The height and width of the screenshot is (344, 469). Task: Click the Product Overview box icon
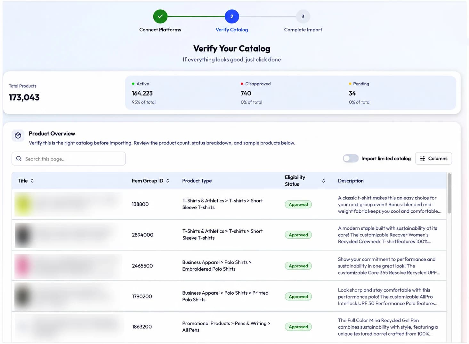click(x=18, y=135)
